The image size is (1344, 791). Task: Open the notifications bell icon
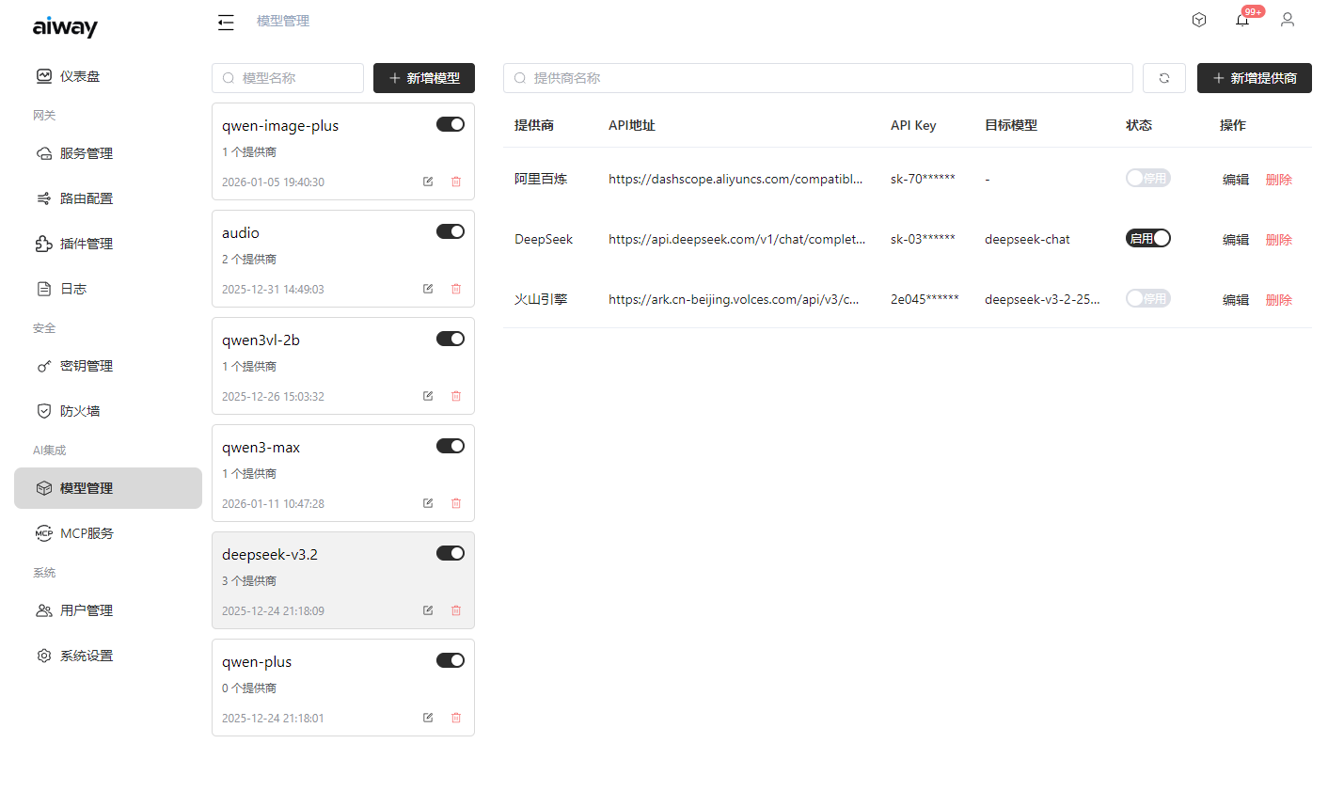(x=1242, y=20)
